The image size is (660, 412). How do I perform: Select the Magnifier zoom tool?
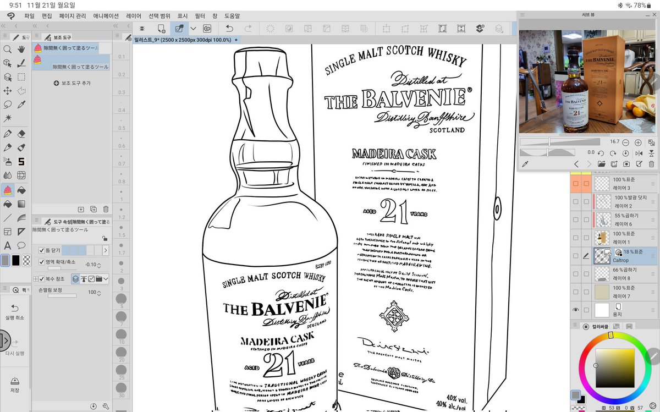pos(7,50)
